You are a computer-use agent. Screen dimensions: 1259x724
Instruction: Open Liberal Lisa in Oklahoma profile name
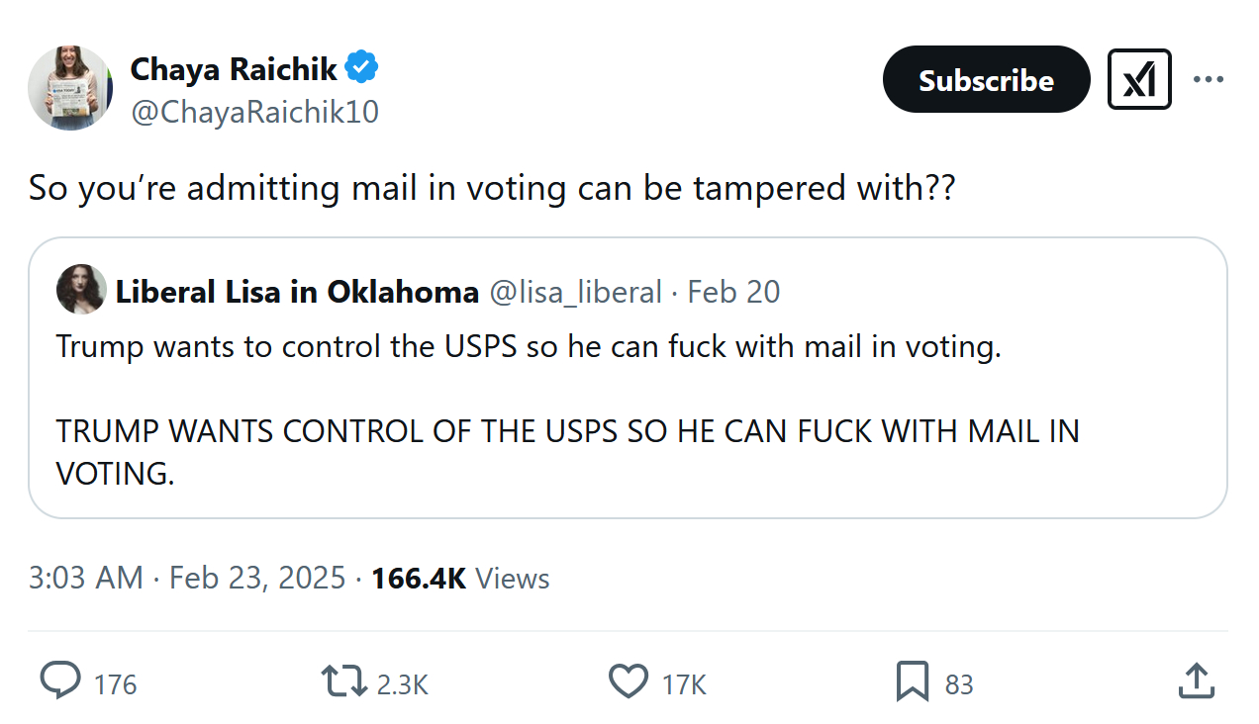297,292
